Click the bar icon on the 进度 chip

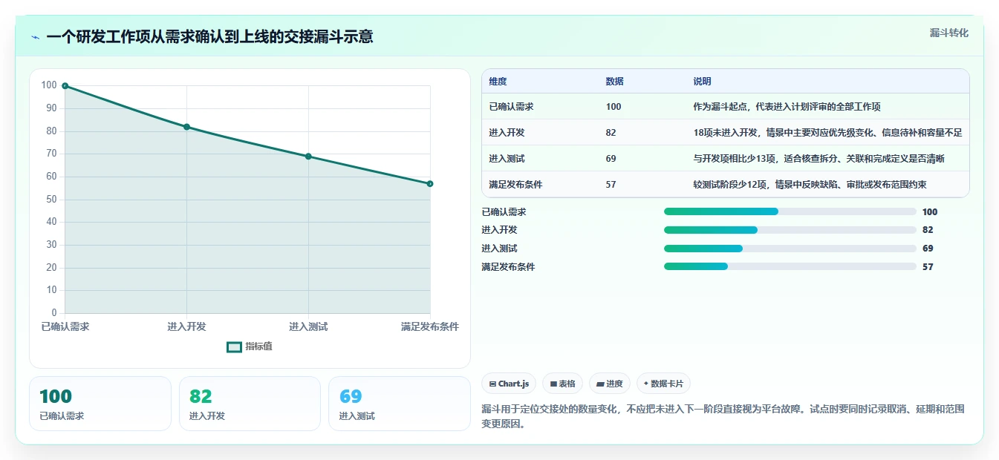click(600, 384)
